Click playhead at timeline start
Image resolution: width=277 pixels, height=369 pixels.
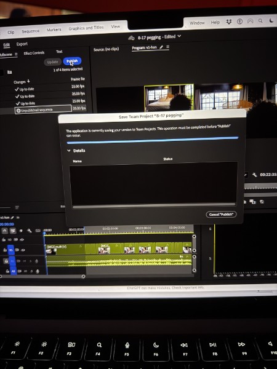click(x=44, y=233)
